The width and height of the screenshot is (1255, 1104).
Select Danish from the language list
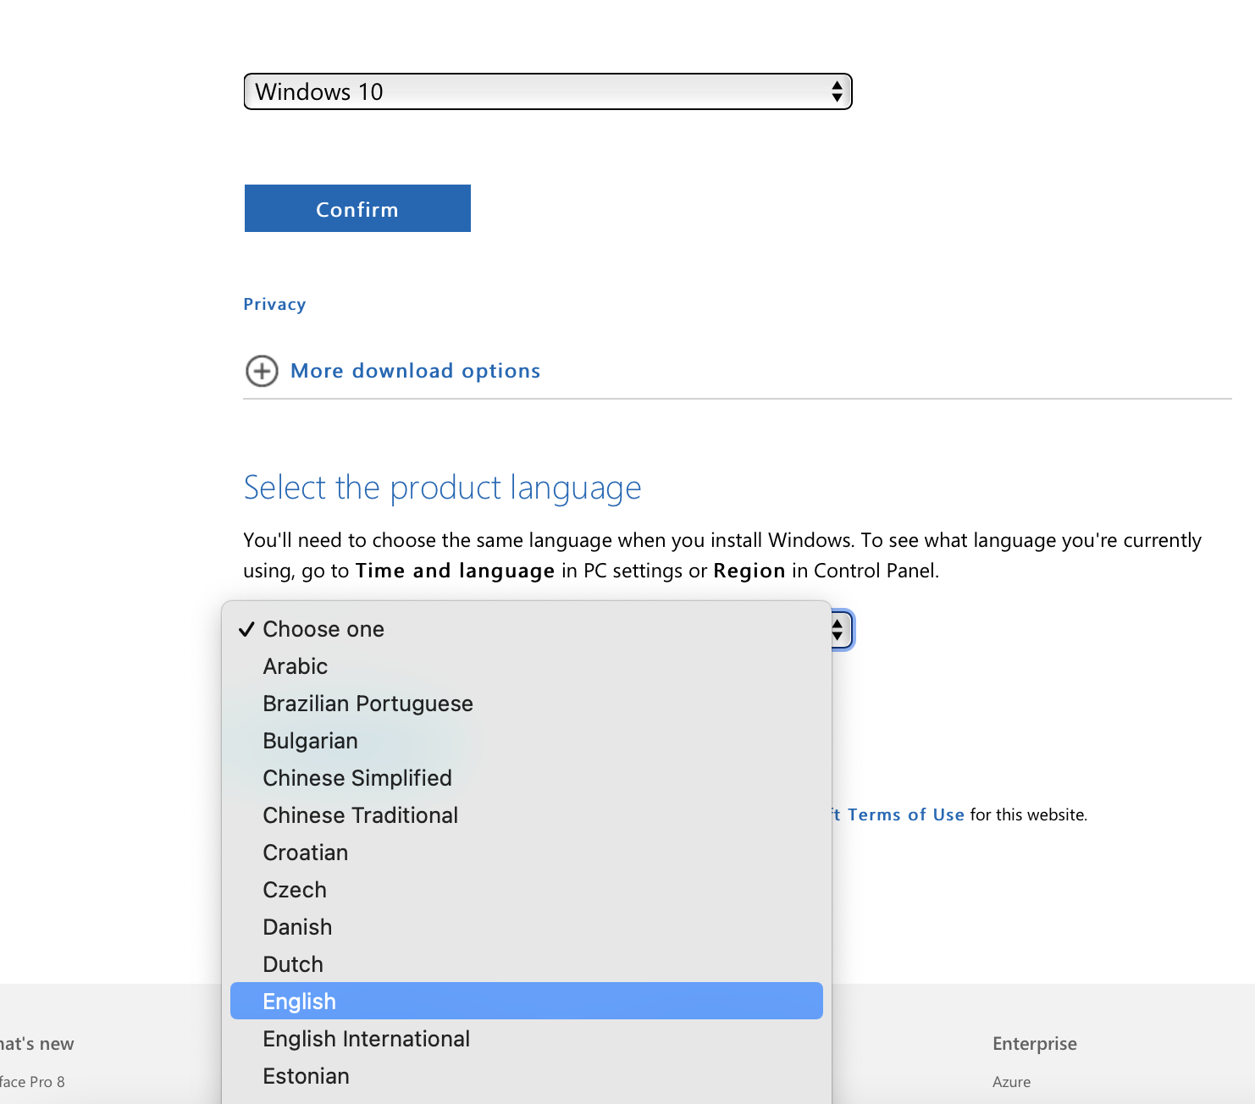[x=527, y=927]
